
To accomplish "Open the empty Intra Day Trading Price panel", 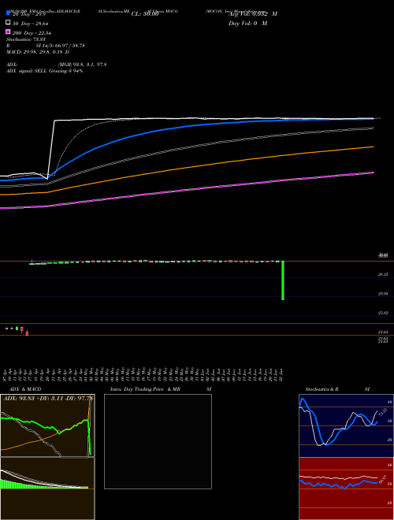I will 158,441.
